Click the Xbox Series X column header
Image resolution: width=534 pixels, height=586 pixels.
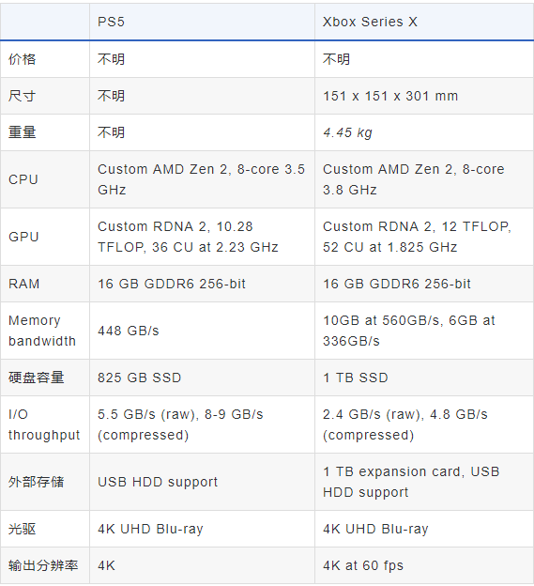pos(424,22)
